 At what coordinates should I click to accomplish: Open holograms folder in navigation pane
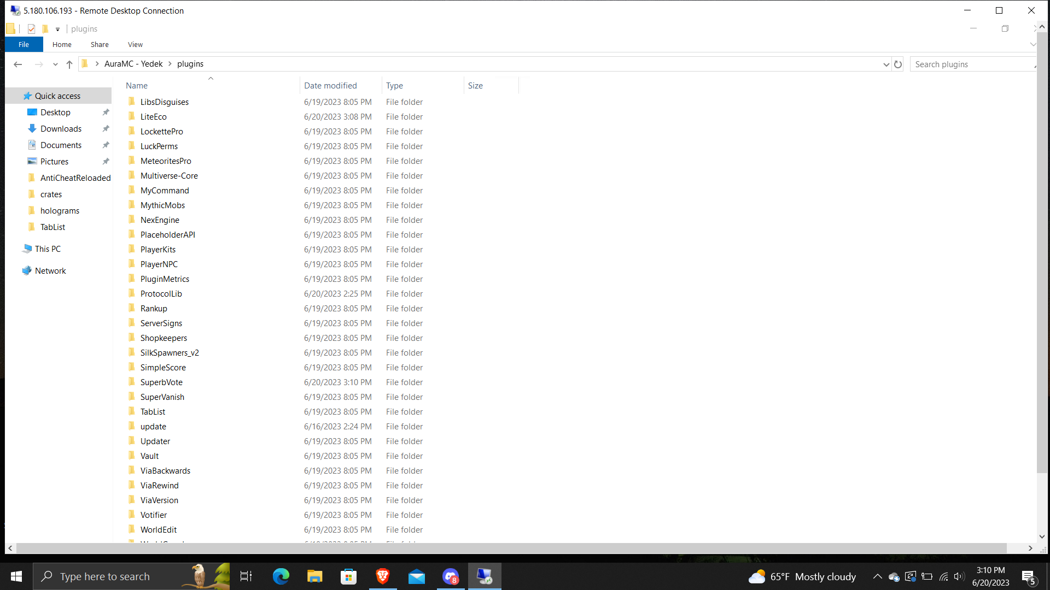point(60,211)
